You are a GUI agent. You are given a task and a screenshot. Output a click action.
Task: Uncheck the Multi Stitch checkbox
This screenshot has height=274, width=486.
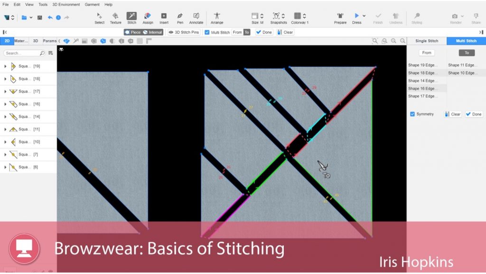[207, 32]
